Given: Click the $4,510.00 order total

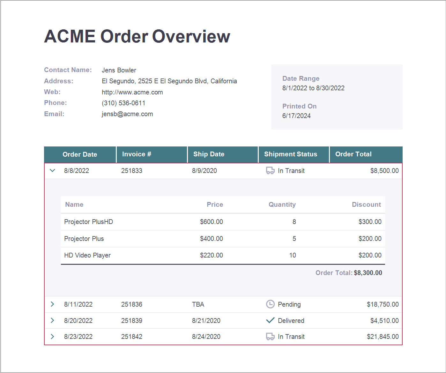Looking at the screenshot, I should [x=384, y=321].
